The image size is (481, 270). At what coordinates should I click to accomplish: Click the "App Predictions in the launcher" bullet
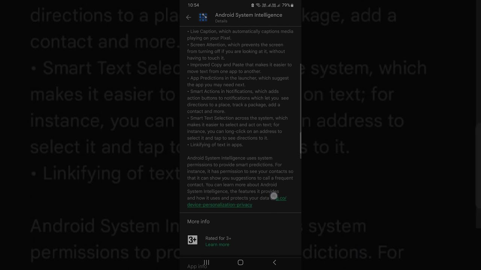(238, 81)
